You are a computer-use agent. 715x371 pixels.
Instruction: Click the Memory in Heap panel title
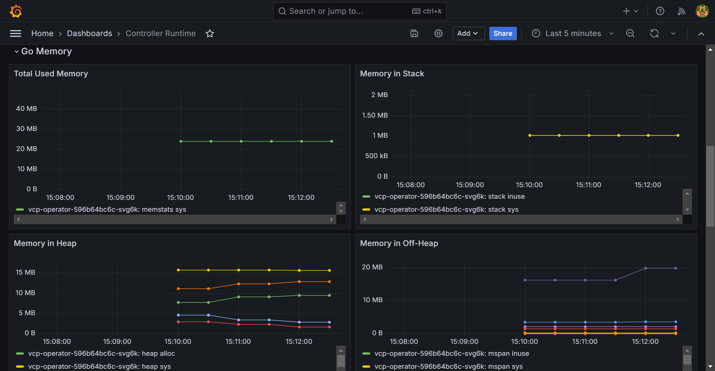45,243
